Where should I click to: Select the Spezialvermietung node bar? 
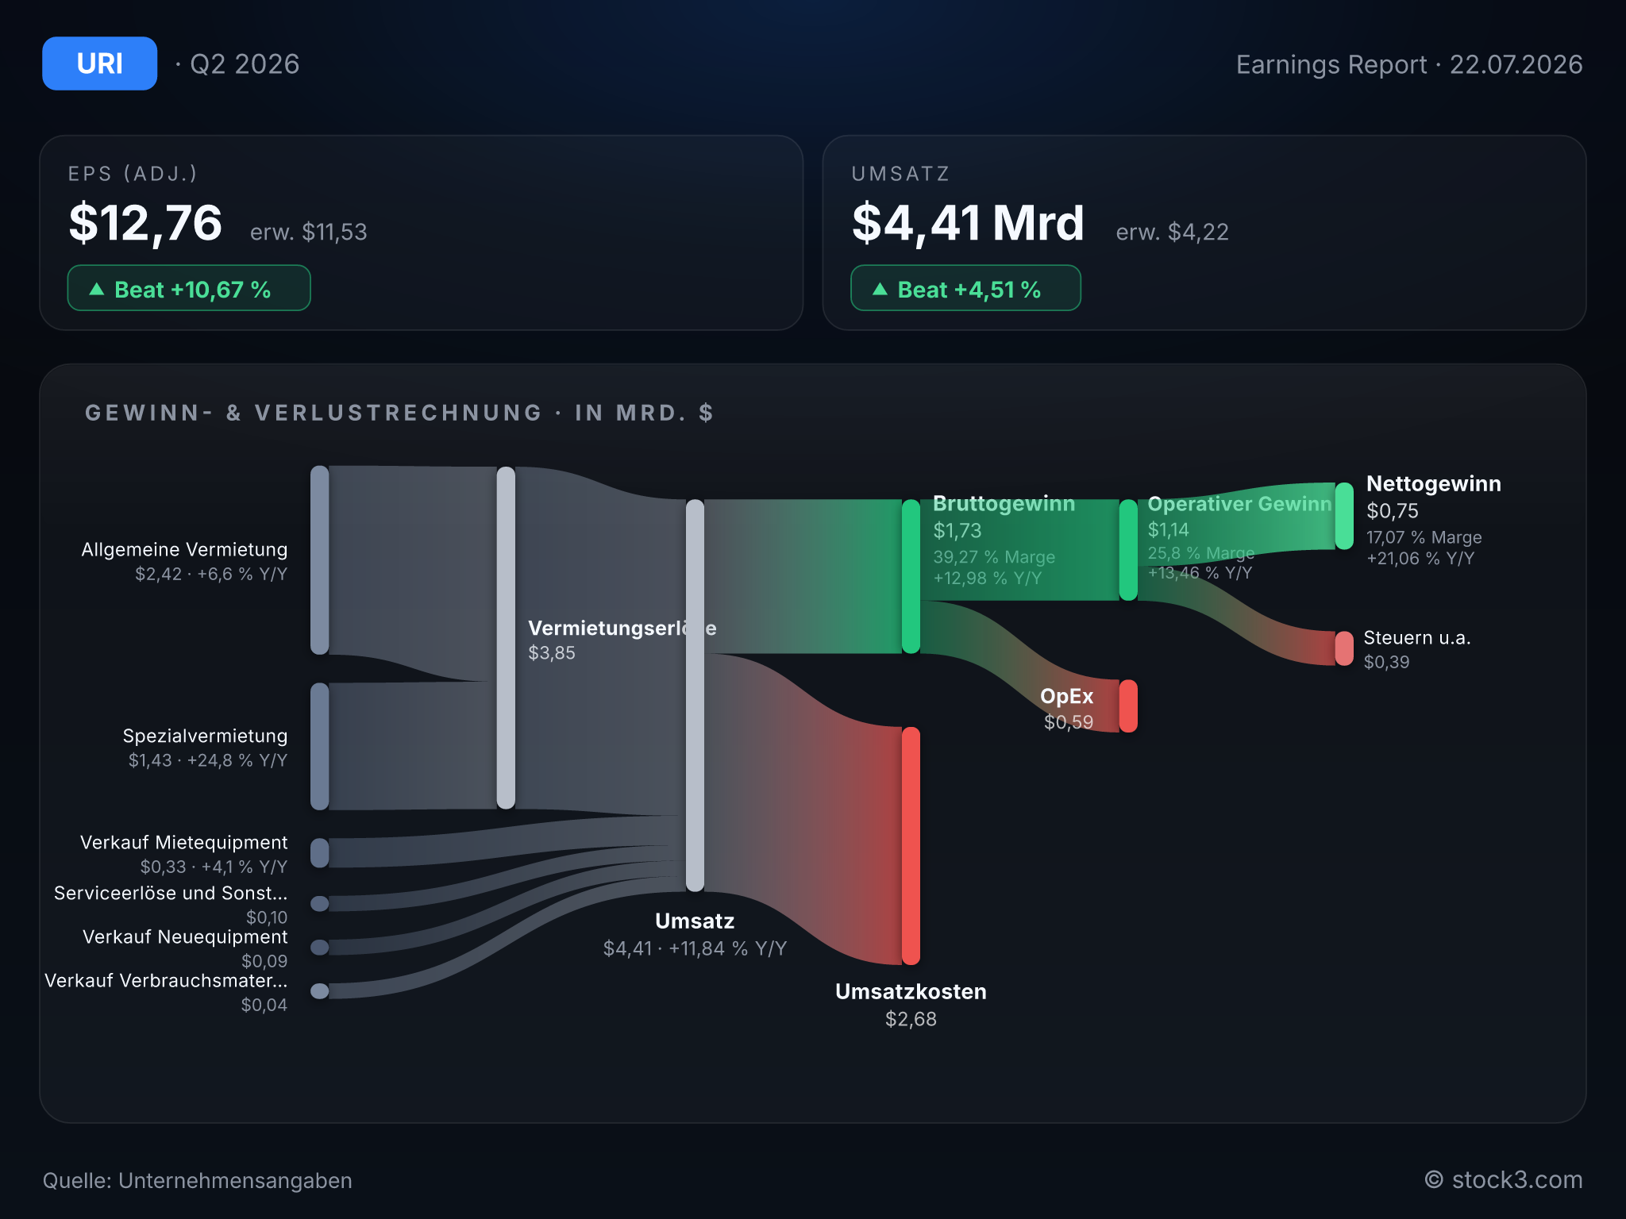pyautogui.click(x=319, y=746)
